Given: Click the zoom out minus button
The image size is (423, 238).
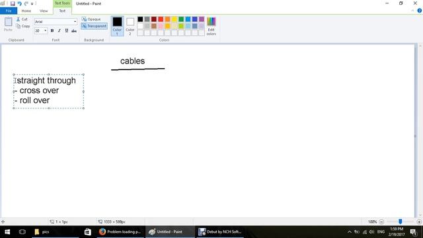Looking at the screenshot, I should 381,222.
